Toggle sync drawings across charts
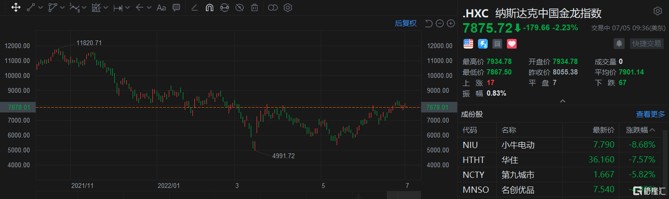This screenshot has width=669, height=199. (224, 7)
